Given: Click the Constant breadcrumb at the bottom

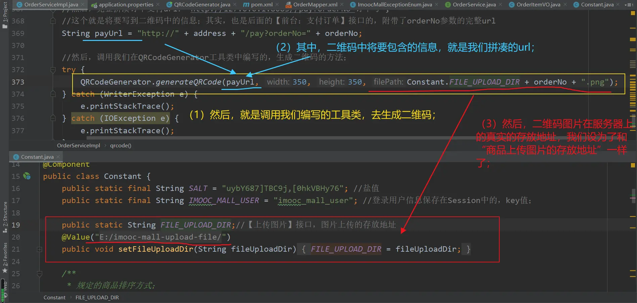Looking at the screenshot, I should (54, 297).
